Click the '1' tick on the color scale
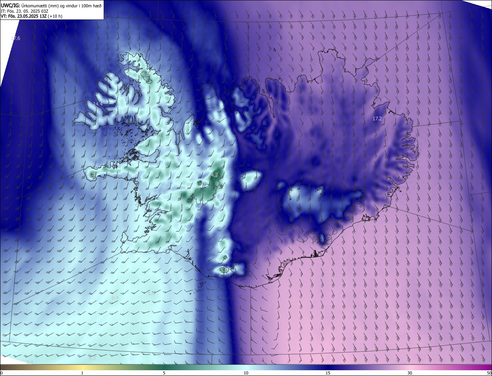This screenshot has width=492, height=376. [82, 373]
